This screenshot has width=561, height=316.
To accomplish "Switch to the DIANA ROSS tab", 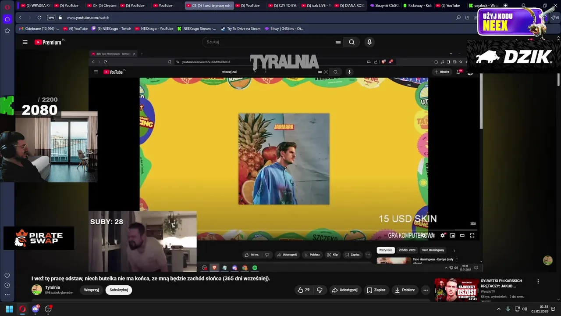I will (349, 6).
